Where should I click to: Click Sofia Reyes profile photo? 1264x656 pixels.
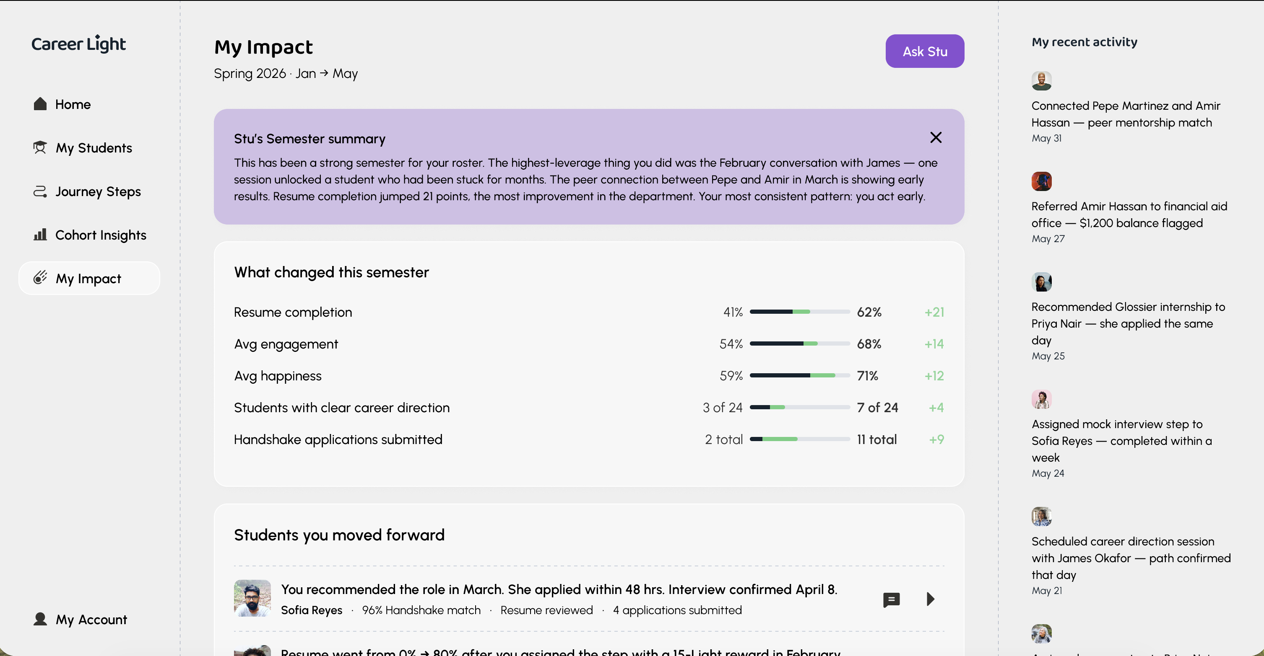(252, 598)
